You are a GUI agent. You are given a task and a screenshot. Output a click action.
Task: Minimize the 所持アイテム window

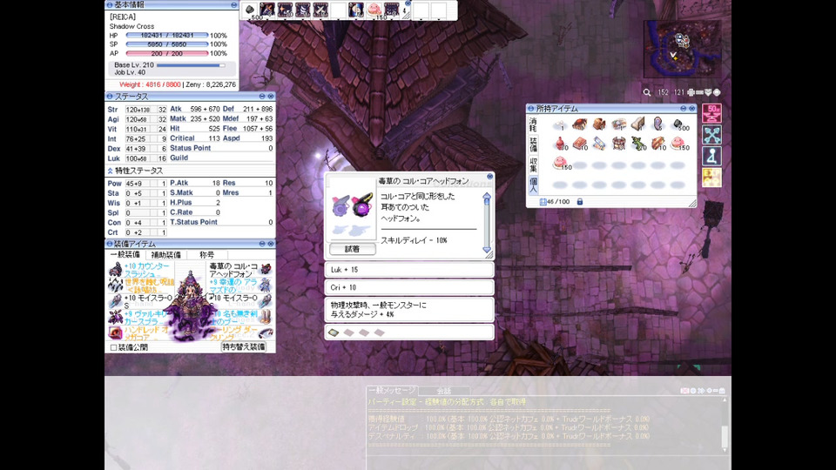click(x=683, y=109)
